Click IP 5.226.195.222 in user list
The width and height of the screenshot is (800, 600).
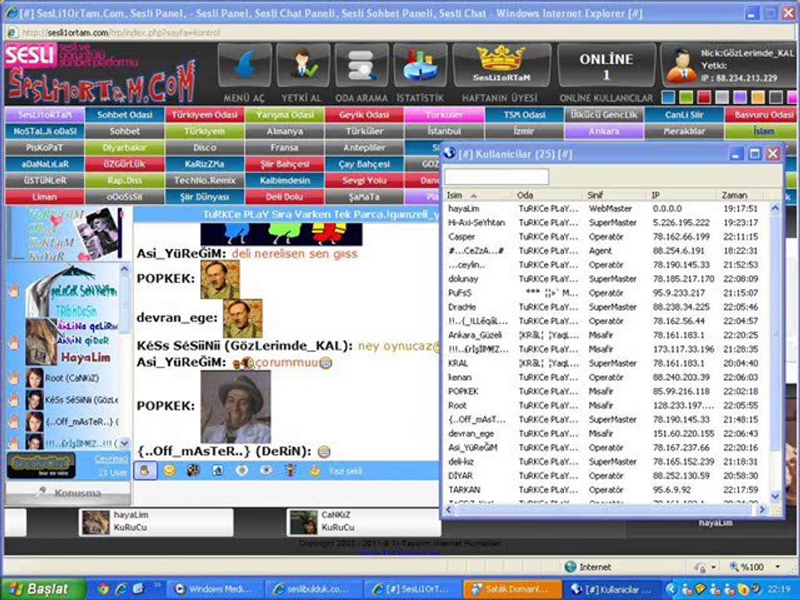click(681, 223)
